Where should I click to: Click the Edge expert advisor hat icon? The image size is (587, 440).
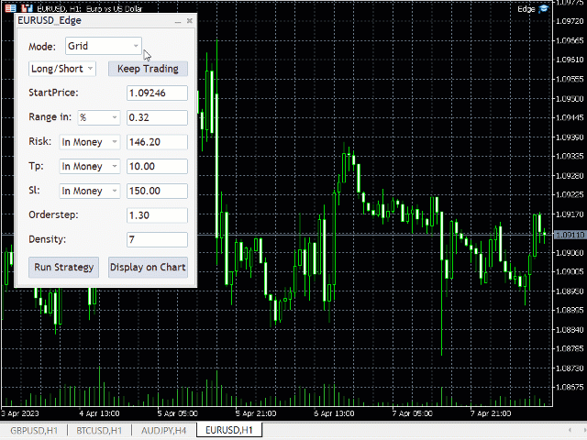(x=543, y=8)
